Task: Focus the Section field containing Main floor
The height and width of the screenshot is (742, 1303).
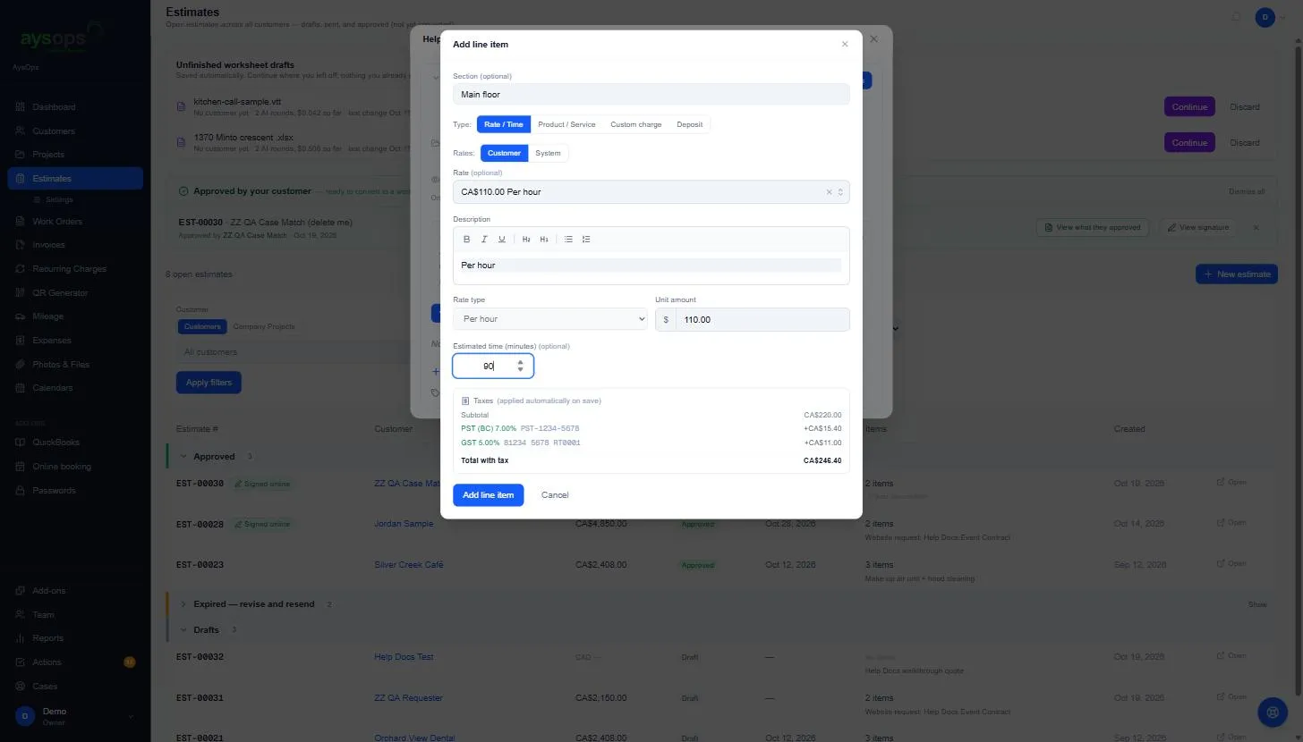Action: pyautogui.click(x=651, y=94)
